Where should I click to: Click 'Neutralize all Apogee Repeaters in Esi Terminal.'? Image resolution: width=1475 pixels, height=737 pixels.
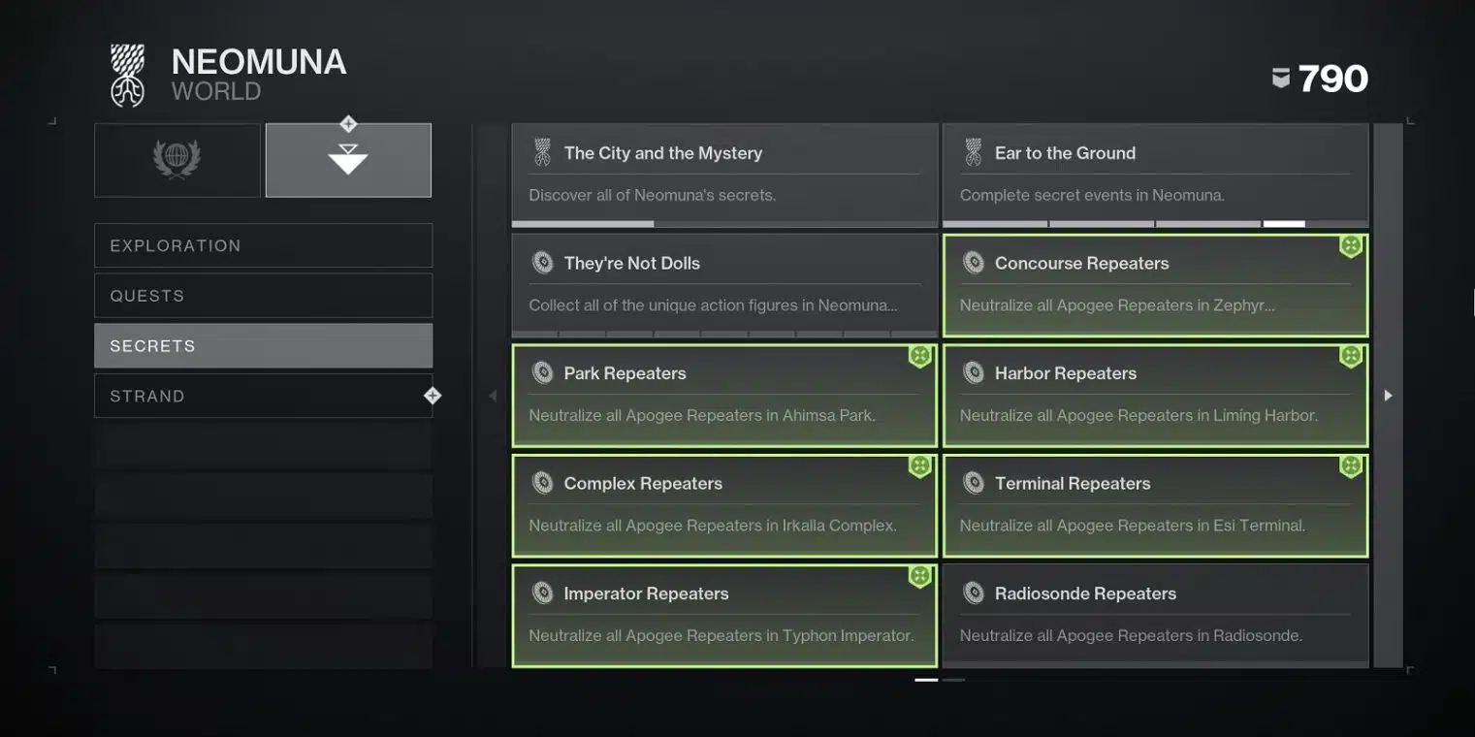pos(1133,526)
